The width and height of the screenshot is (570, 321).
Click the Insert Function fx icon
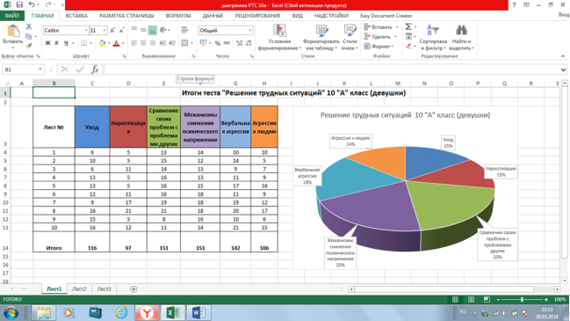(95, 69)
